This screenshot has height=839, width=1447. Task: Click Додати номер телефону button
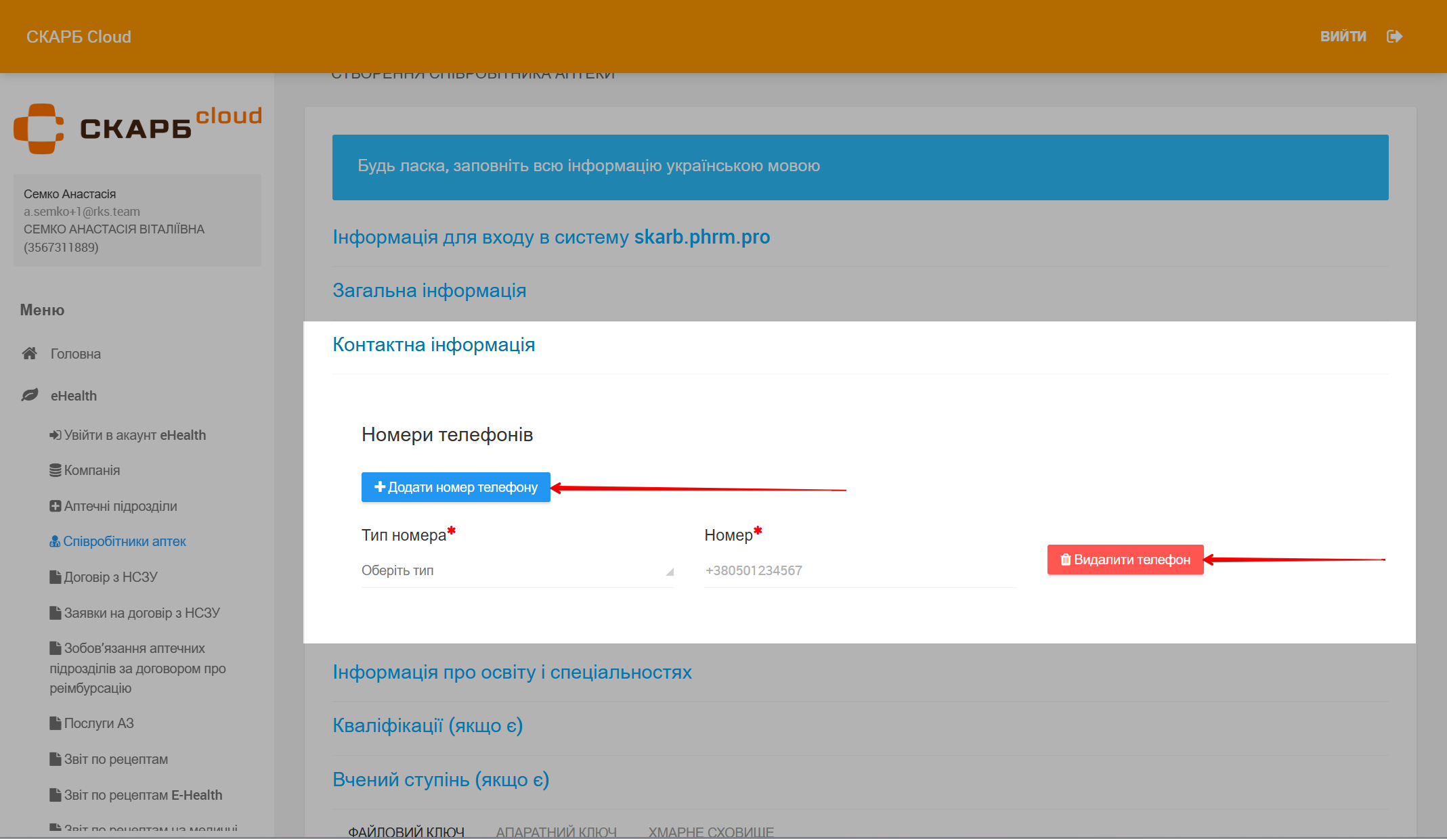(456, 487)
